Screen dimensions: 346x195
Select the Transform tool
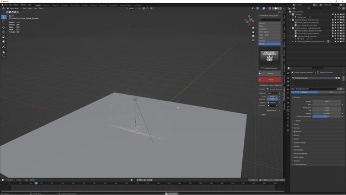point(4,42)
